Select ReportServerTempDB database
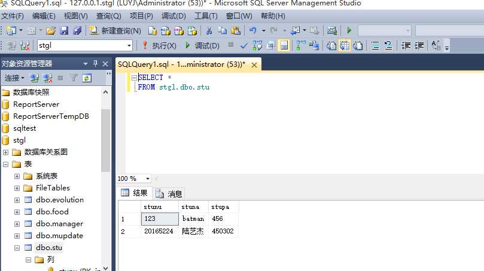 click(x=51, y=116)
